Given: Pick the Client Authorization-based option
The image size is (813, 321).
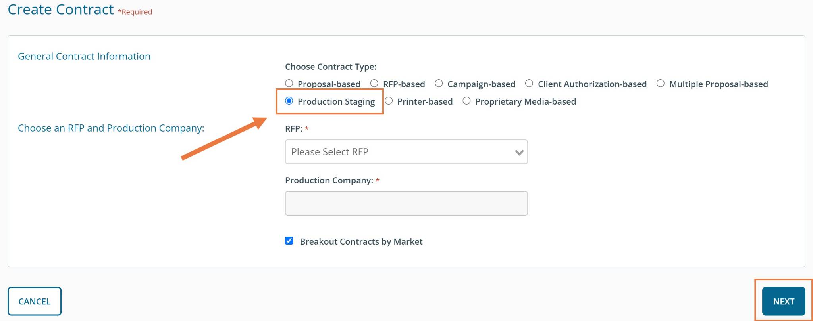Looking at the screenshot, I should point(529,84).
